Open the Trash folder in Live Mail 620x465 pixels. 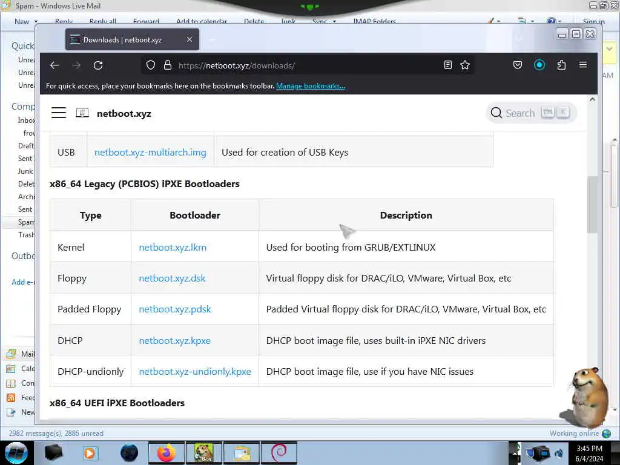(x=26, y=234)
